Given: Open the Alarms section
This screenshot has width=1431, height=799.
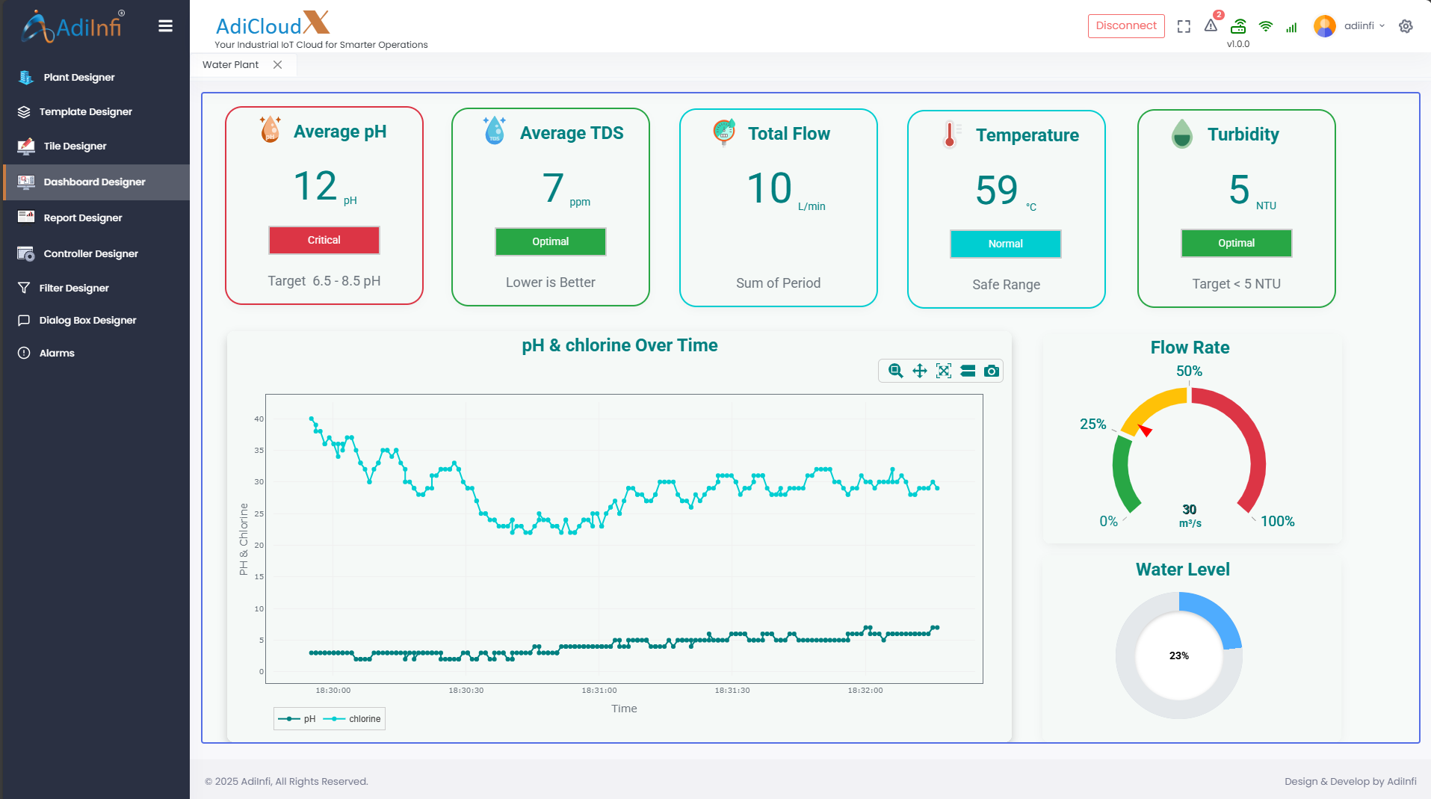Looking at the screenshot, I should [57, 353].
